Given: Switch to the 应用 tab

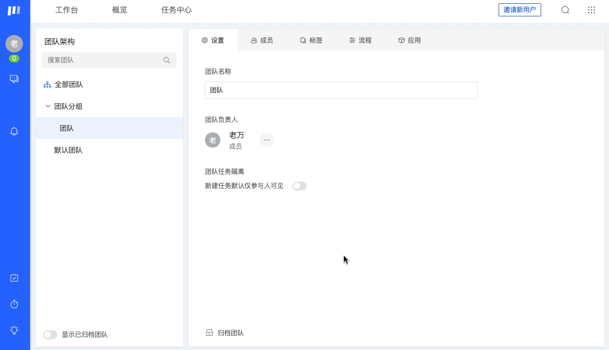Looking at the screenshot, I should [x=409, y=40].
